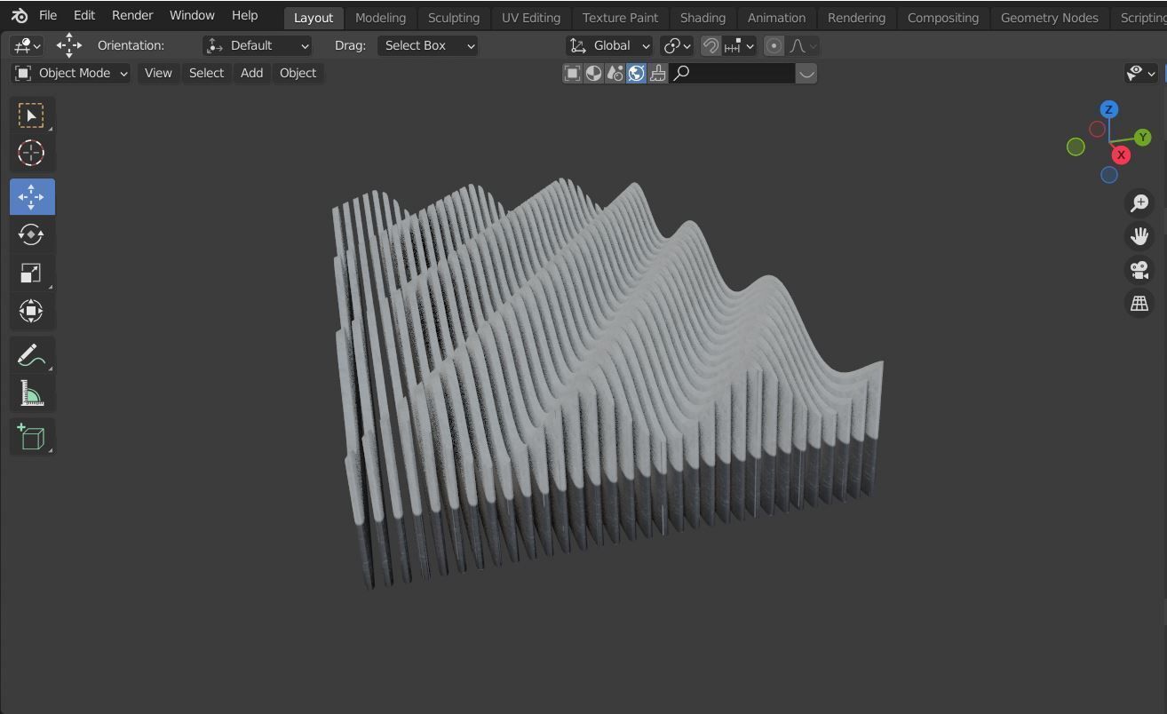
Task: Switch perspective/orthographic with grid icon
Action: 1139,304
